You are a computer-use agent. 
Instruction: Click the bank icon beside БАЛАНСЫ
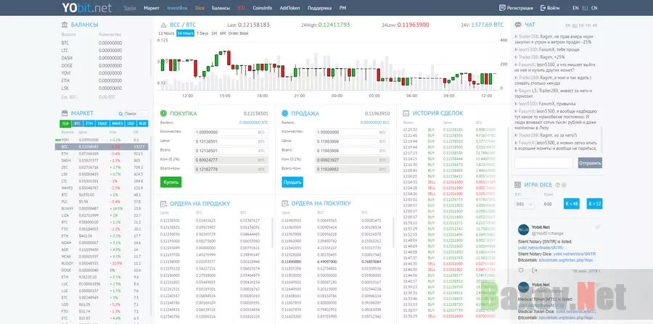point(65,25)
